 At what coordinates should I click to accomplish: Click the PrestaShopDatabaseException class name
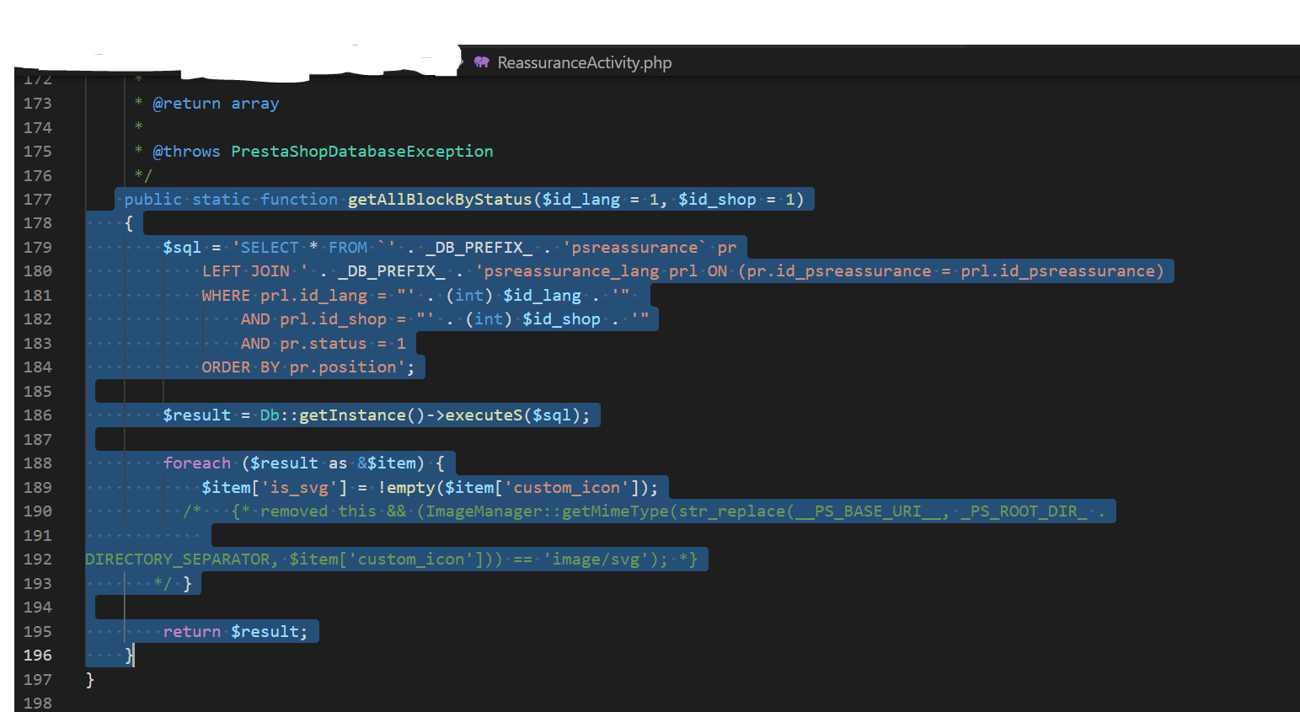click(362, 151)
